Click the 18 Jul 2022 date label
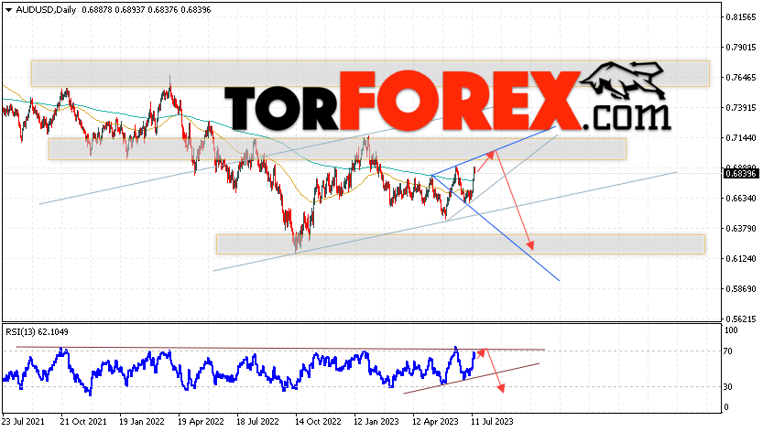 click(x=257, y=421)
